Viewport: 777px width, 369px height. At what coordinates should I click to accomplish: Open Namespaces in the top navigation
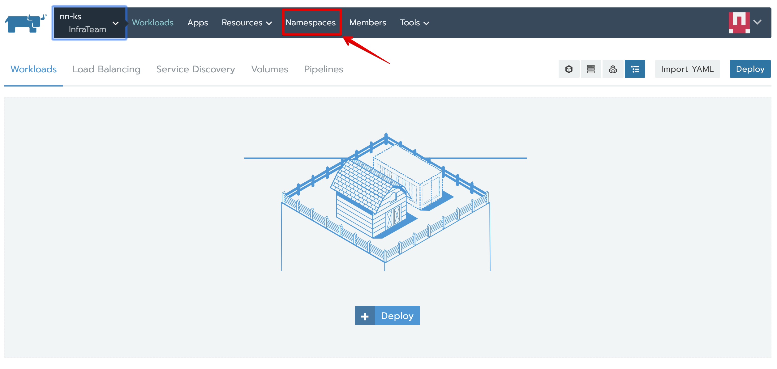[x=310, y=23]
